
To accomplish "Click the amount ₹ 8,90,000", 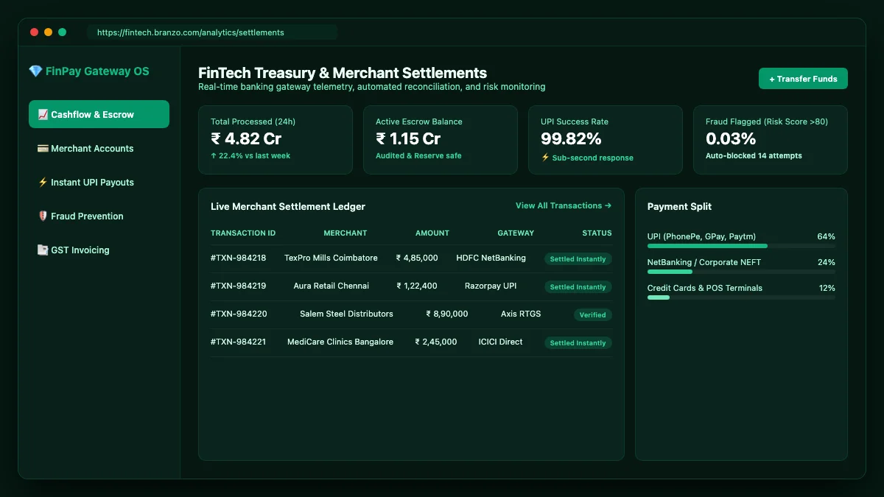I will (x=447, y=314).
